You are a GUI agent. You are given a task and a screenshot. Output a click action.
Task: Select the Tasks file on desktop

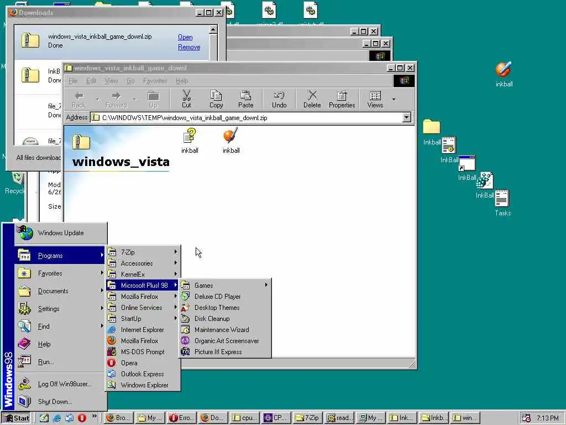pos(502,203)
